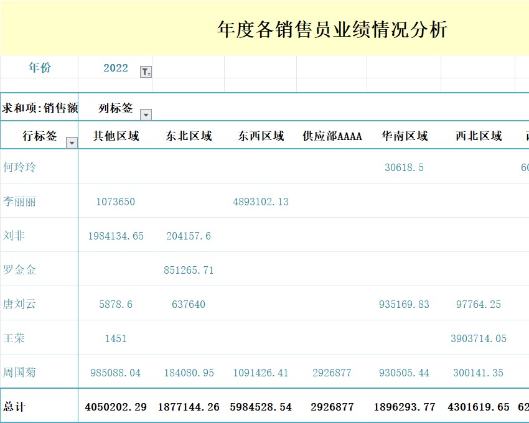Image resolution: width=529 pixels, height=423 pixels.
Task: Select the 华南区域 column header
Action: coord(406,136)
